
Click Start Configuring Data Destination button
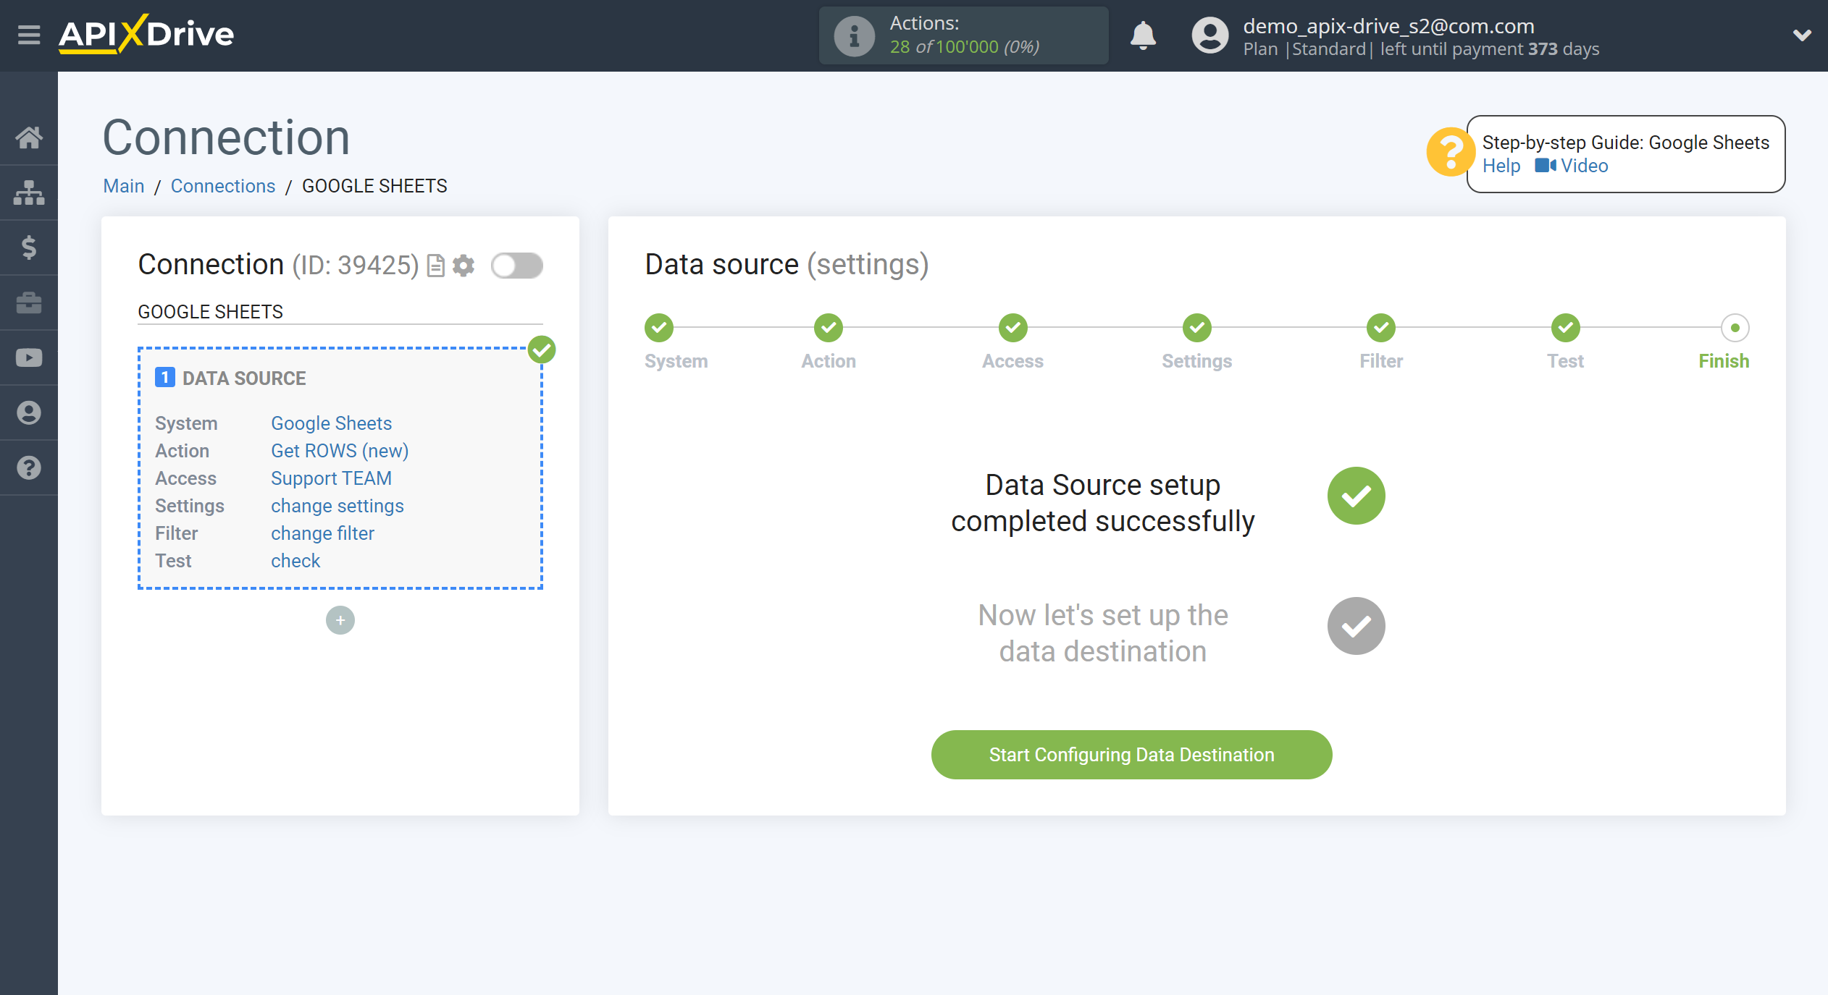[1131, 755]
